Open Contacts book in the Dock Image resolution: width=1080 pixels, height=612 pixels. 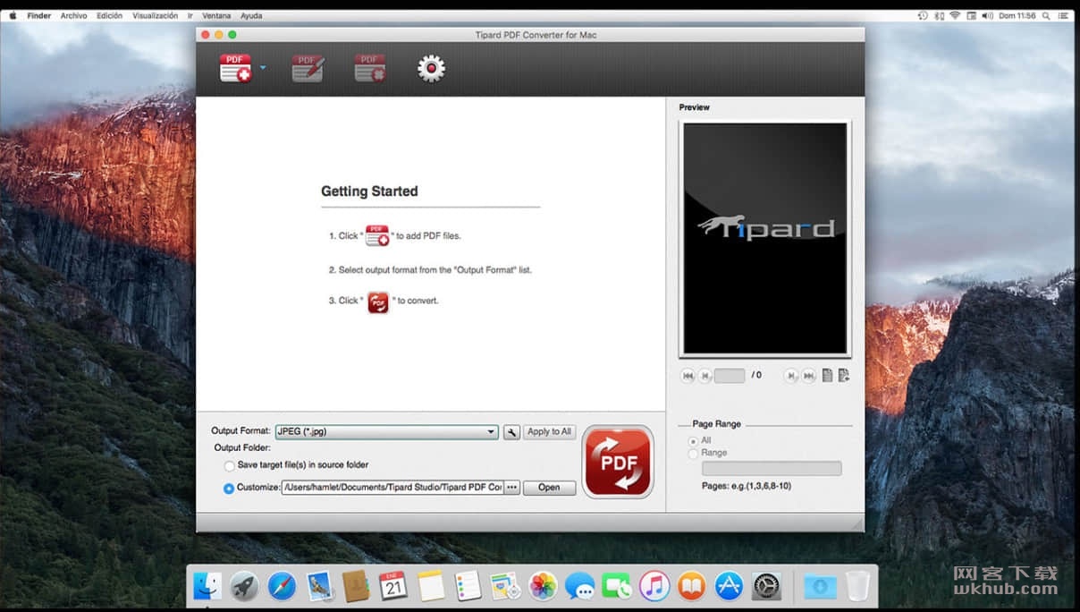point(356,586)
